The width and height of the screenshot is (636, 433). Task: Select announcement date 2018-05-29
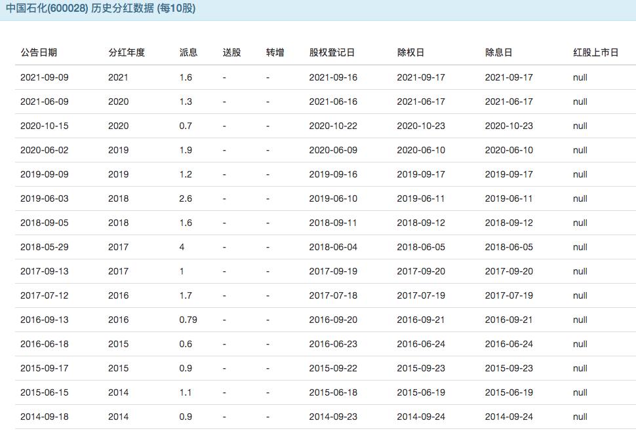coord(45,247)
